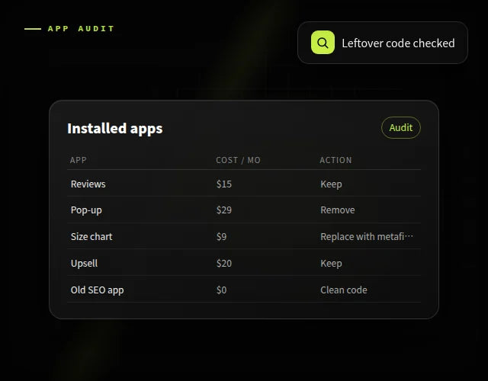Select the Pop-up app name cell

point(86,210)
